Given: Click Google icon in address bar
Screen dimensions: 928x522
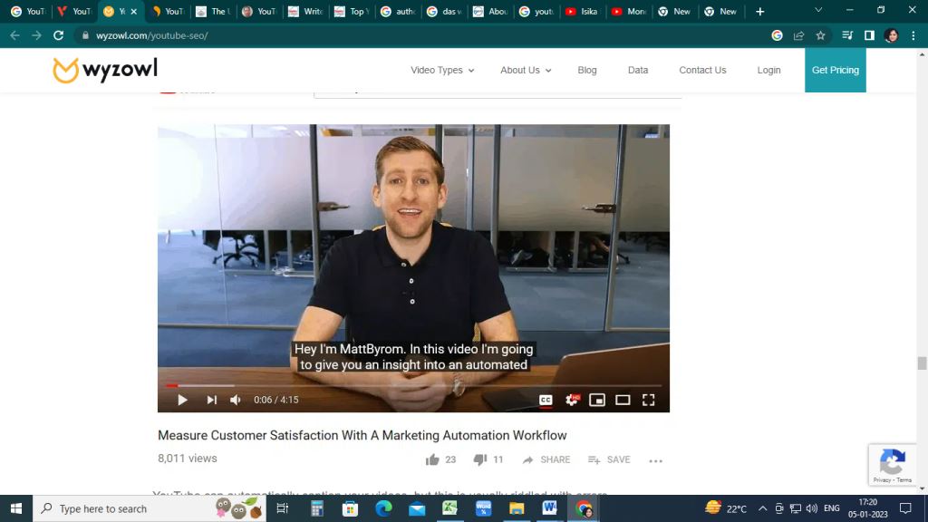Looking at the screenshot, I should click(777, 35).
